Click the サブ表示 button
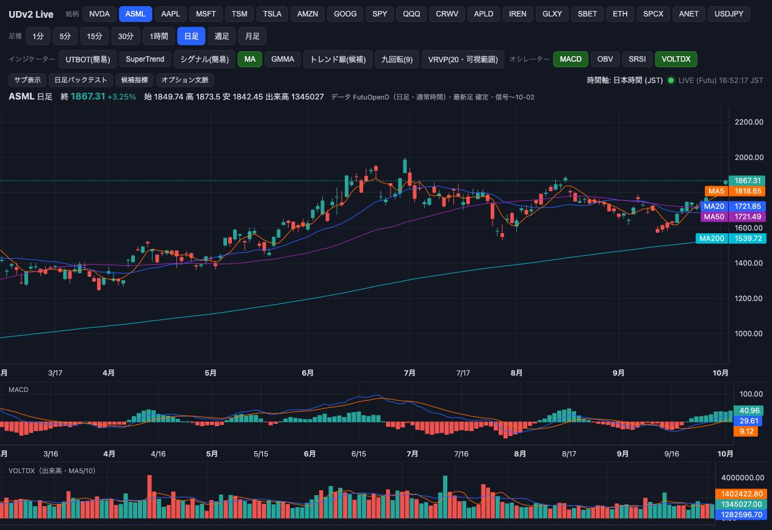The height and width of the screenshot is (530, 772). [27, 80]
